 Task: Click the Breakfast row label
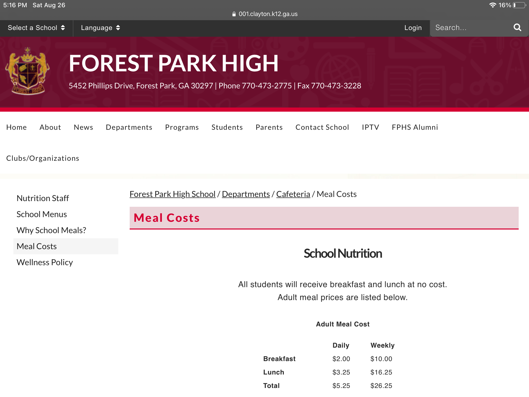point(279,359)
